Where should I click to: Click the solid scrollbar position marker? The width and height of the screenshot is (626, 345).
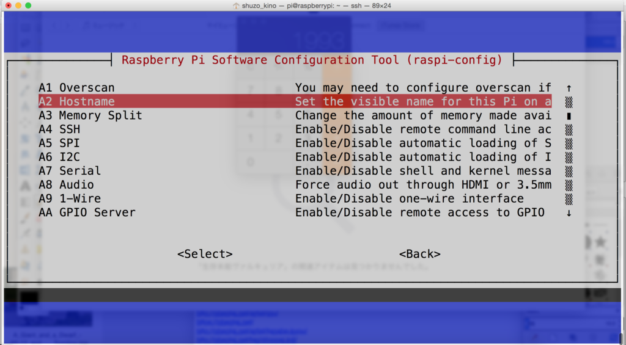coord(569,116)
